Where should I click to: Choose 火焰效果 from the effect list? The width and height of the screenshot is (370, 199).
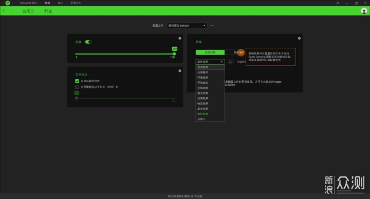coord(210,88)
